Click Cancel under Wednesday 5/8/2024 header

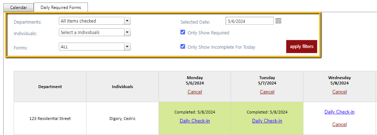[x=339, y=92]
